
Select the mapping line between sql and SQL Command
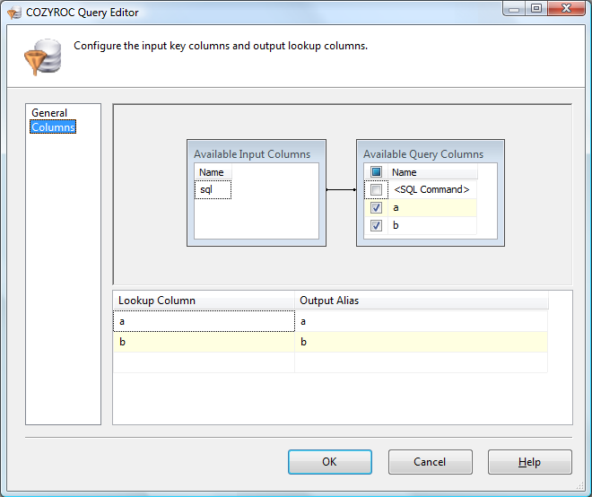[342, 189]
